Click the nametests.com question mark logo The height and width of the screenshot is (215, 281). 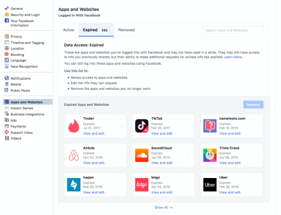pyautogui.click(x=210, y=126)
